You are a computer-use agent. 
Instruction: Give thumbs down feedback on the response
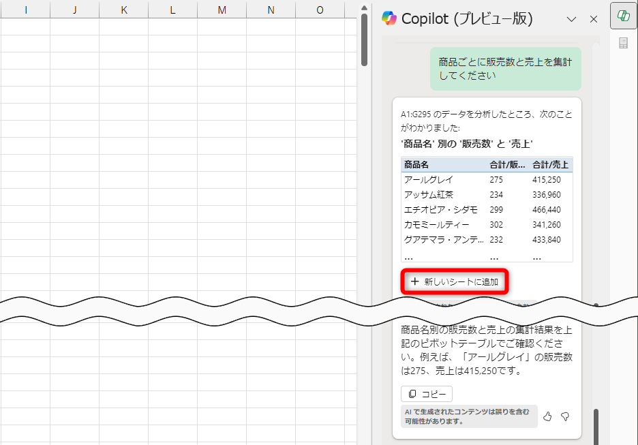[x=565, y=416]
